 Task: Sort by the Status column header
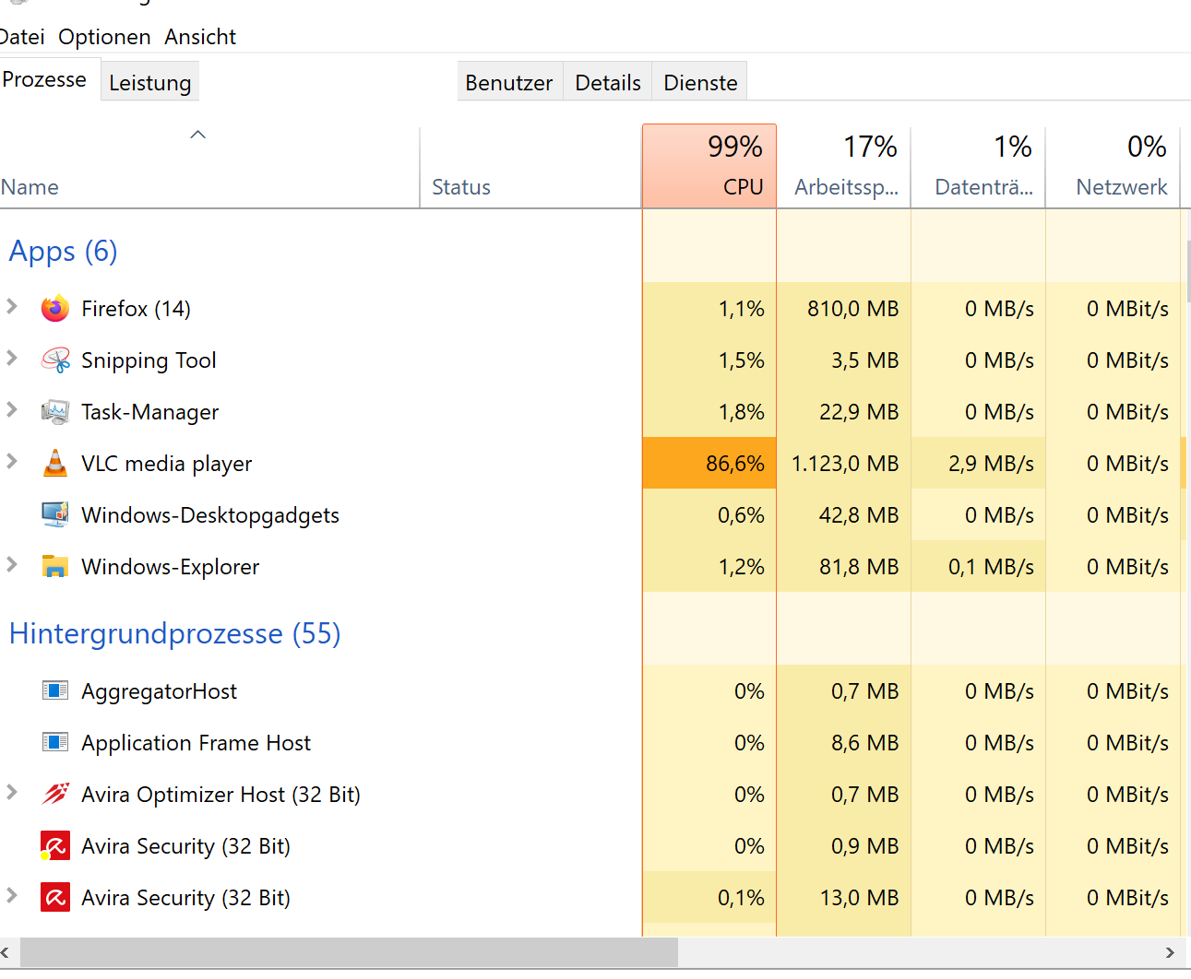coord(530,166)
